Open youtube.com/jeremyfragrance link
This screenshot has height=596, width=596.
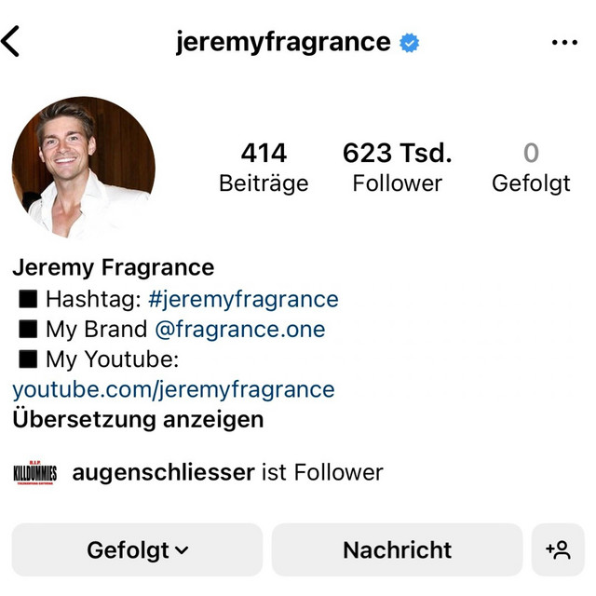(x=173, y=389)
